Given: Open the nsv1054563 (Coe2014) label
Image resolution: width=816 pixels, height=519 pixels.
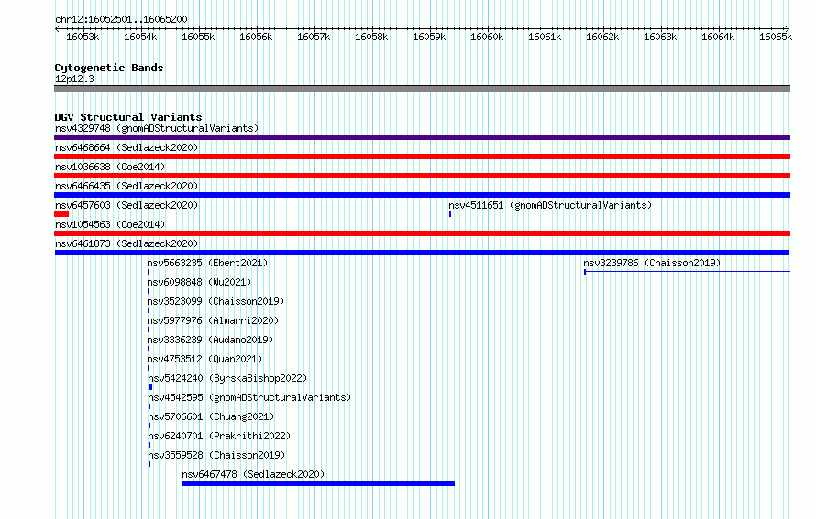Looking at the screenshot, I should (110, 224).
